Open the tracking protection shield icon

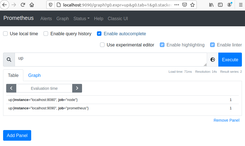pos(51,5)
